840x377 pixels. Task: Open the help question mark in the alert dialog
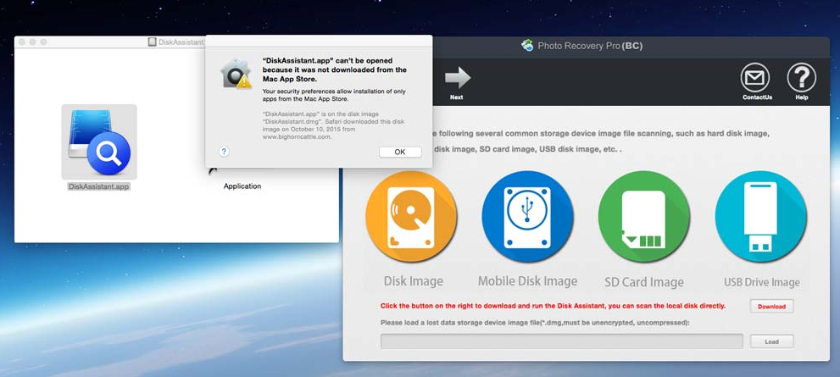(225, 152)
